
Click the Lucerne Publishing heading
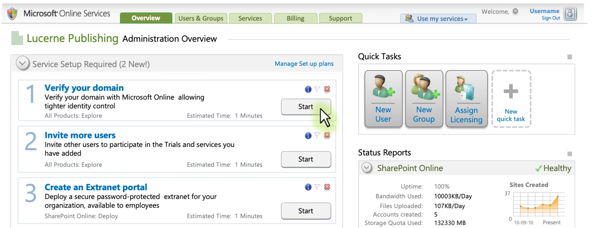[x=72, y=38]
